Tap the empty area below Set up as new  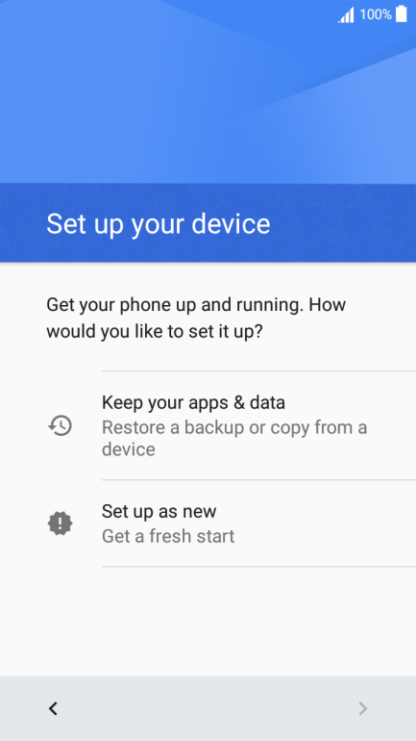tap(208, 622)
